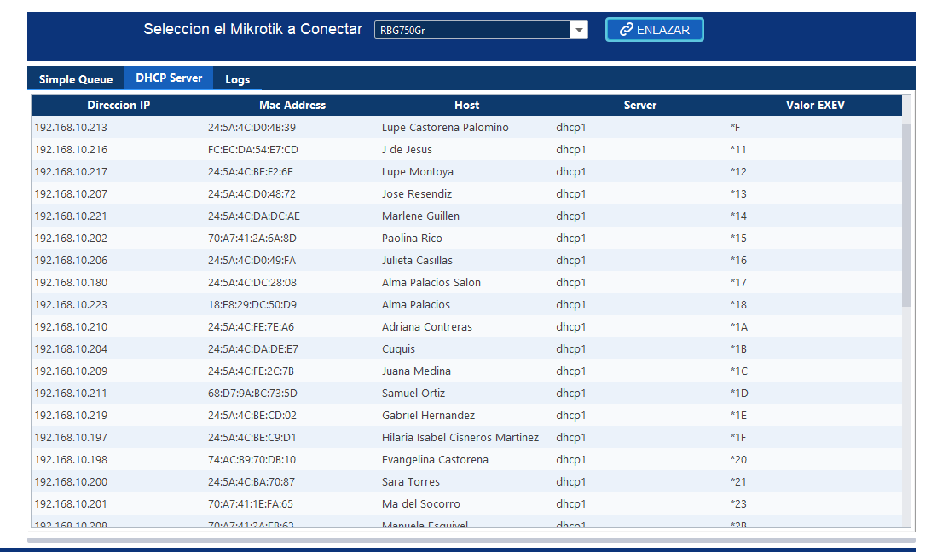Click the Valor EXEV column header
Viewport: 931px width, 552px height.
[x=815, y=106]
